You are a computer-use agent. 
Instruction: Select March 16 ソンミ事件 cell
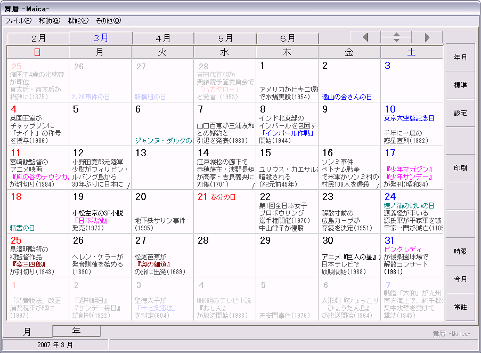349,168
